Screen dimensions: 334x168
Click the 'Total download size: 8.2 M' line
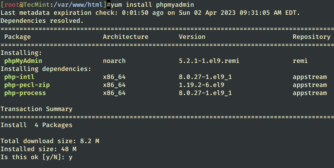[x=50, y=141]
